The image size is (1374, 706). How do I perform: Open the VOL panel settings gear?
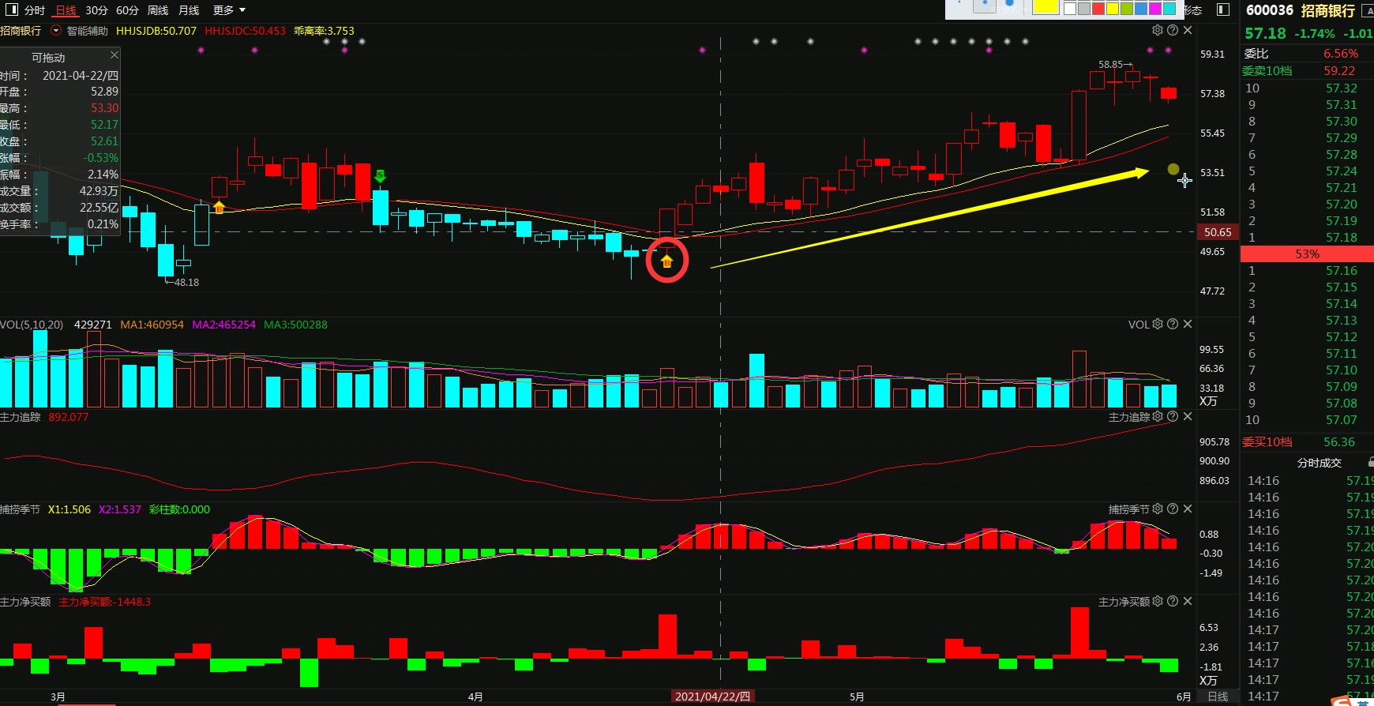1158,324
